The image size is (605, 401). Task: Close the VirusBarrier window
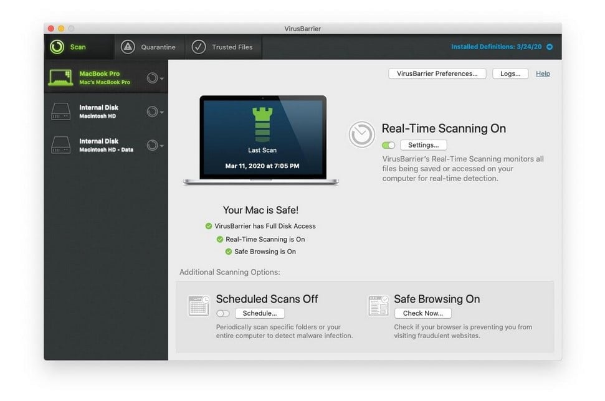[51, 29]
